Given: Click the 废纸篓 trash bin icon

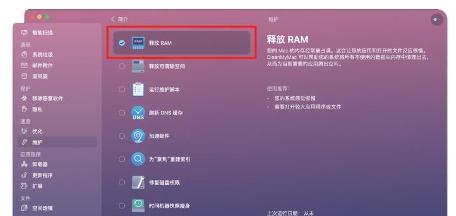Looking at the screenshot, I should click(x=24, y=76).
